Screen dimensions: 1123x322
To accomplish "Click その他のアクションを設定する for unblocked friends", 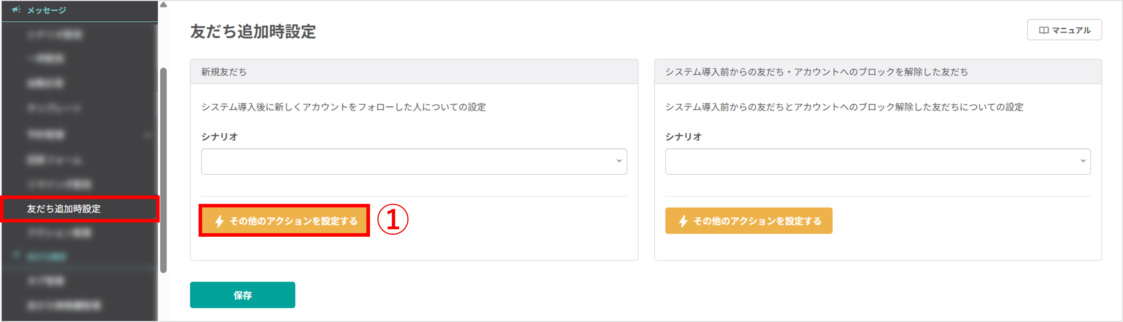I will [748, 220].
